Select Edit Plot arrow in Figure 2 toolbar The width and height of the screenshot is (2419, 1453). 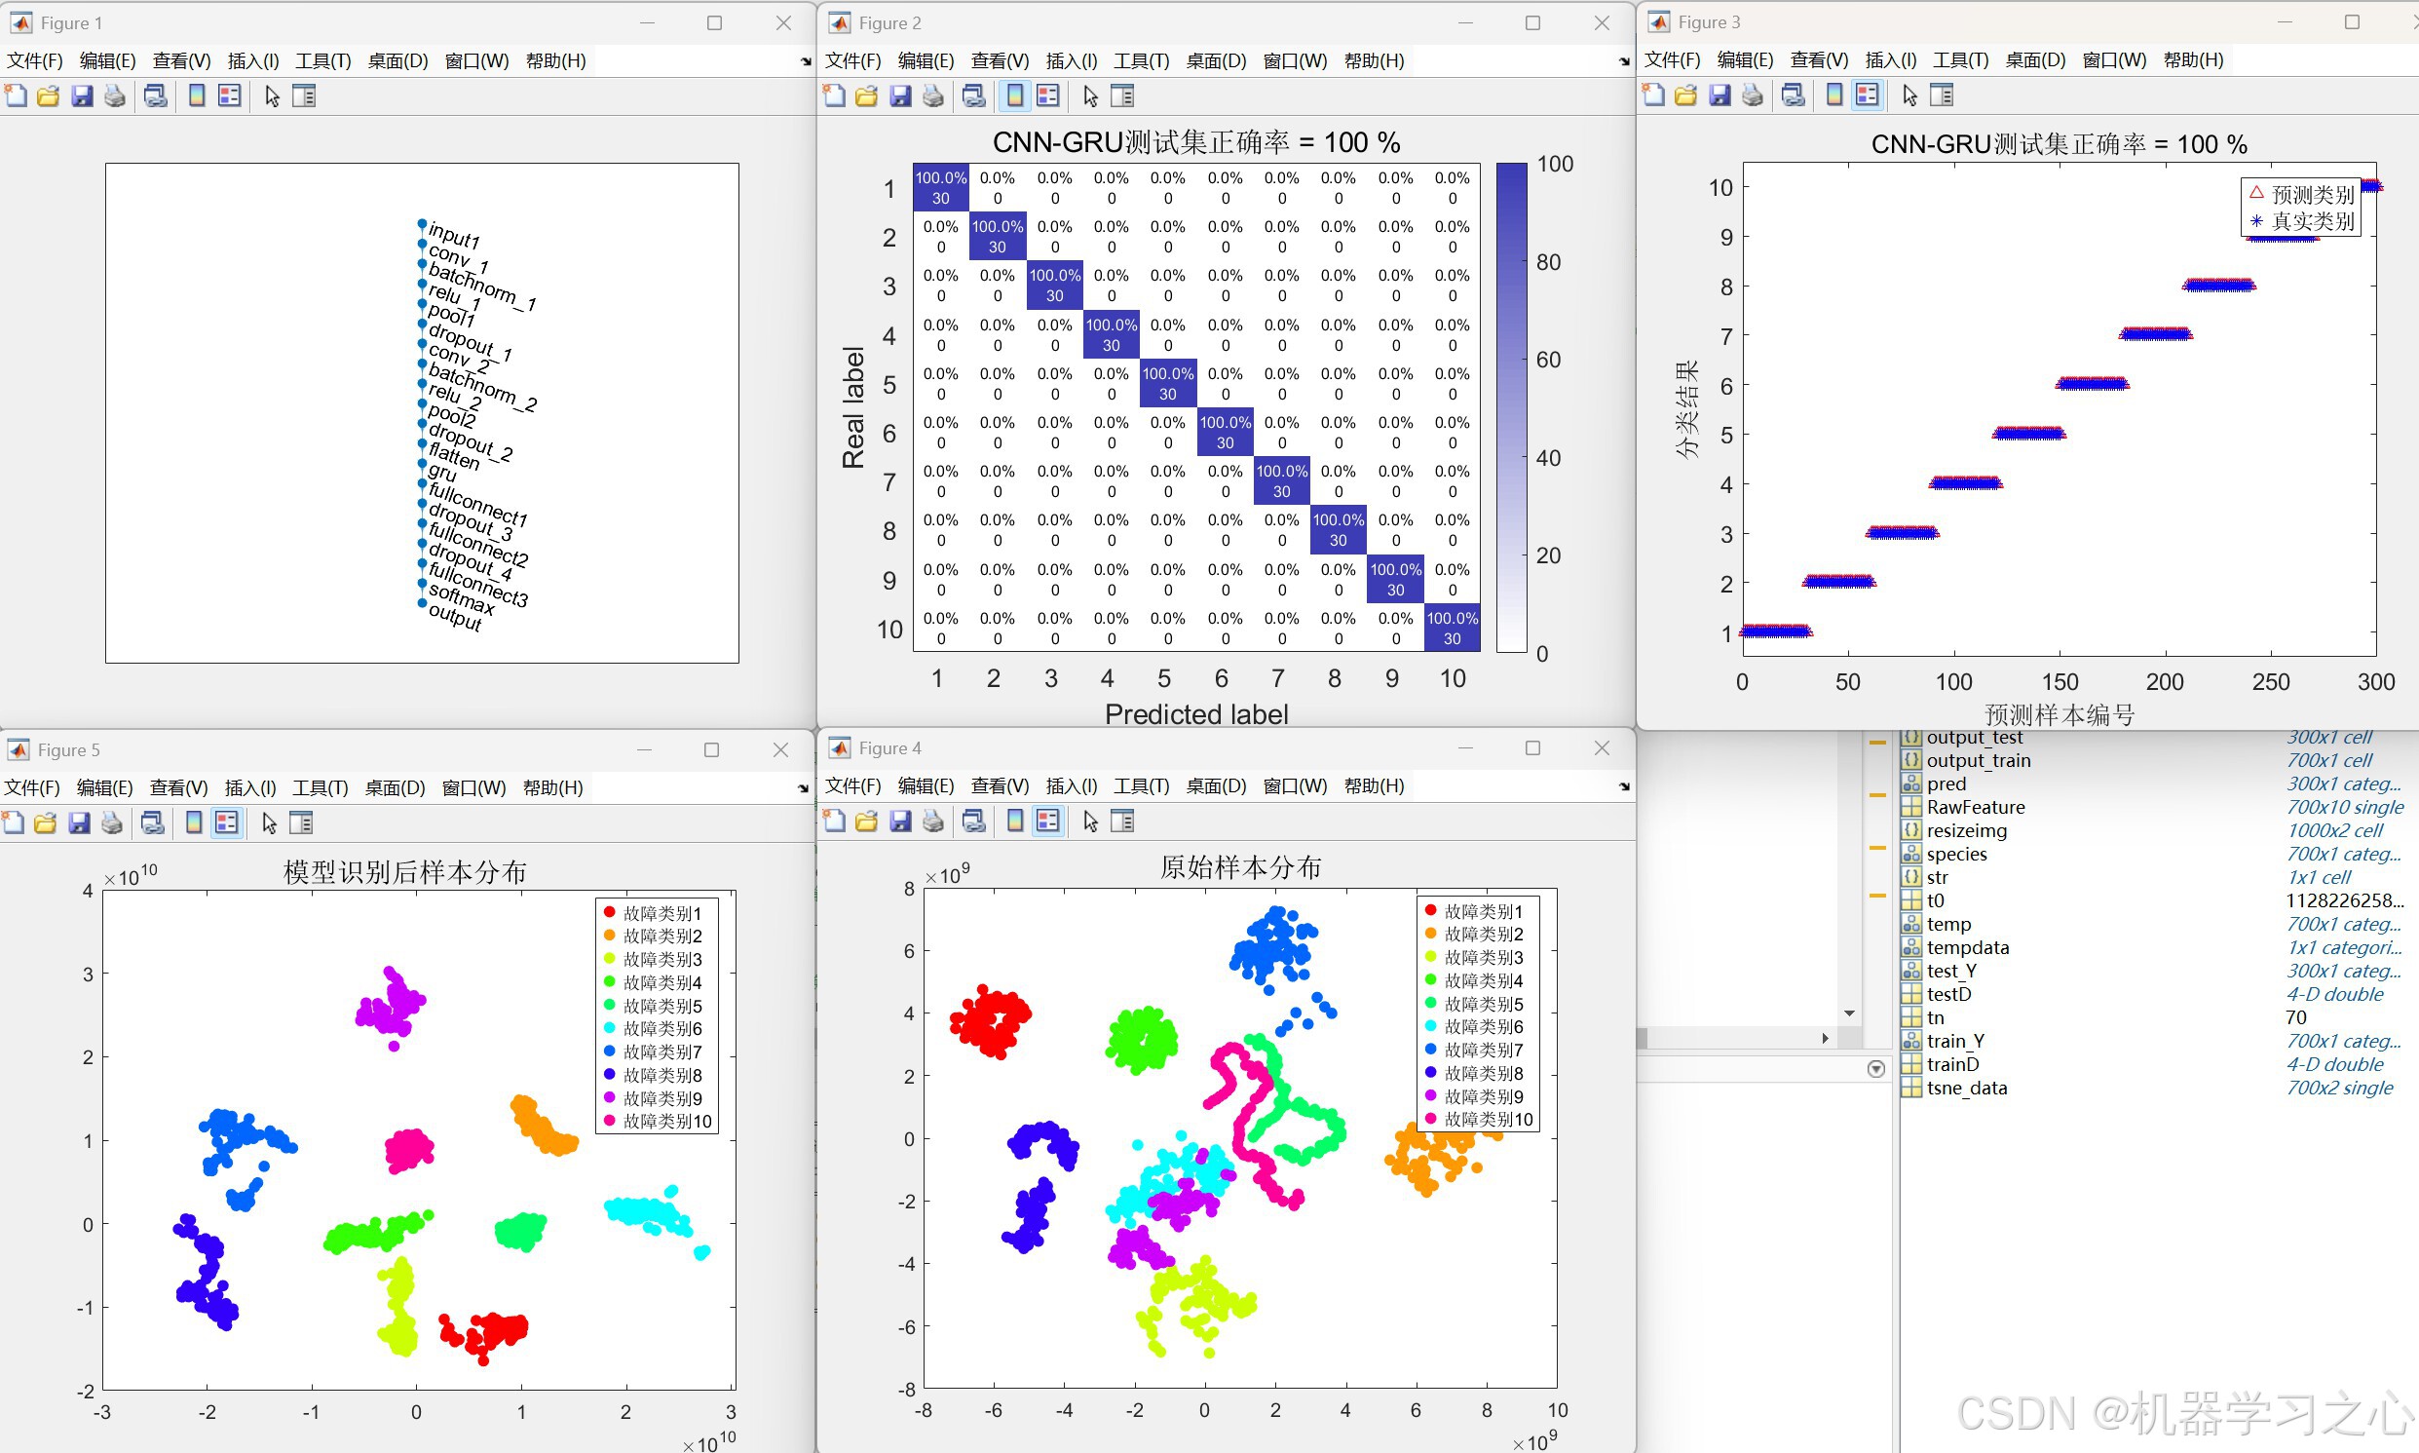pyautogui.click(x=1091, y=96)
